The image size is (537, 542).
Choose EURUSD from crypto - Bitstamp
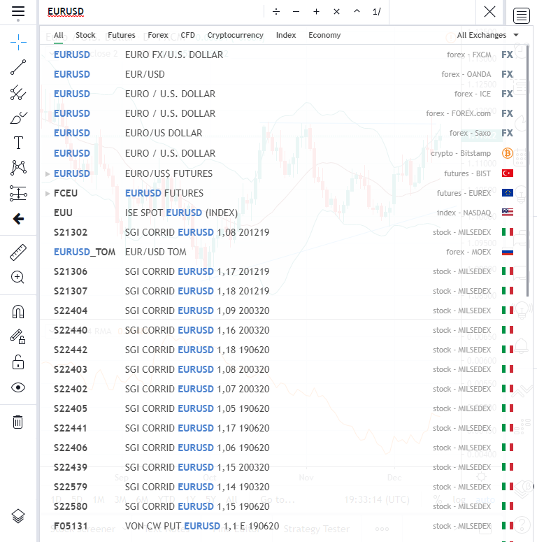282,153
